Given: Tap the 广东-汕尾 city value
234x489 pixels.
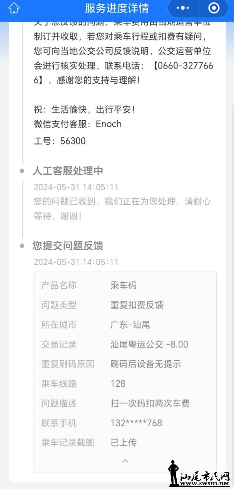Looking at the screenshot, I should coord(130,325).
